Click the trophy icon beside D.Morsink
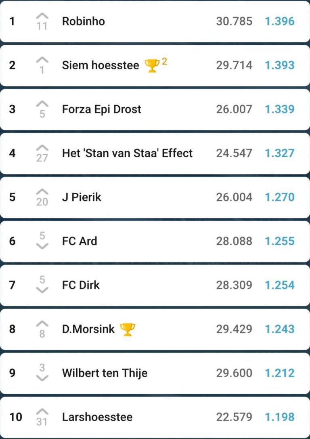Screen dimensions: 310x439 (128, 329)
